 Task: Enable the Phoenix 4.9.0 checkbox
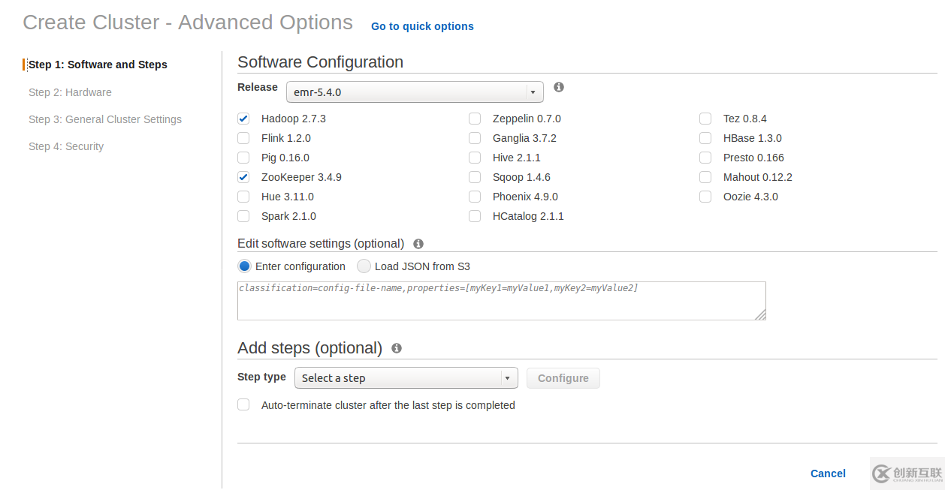tap(475, 197)
